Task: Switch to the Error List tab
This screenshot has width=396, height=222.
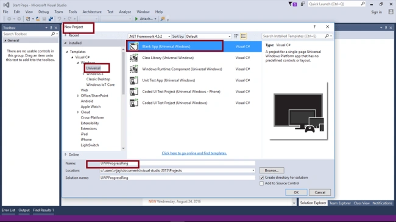Action: 9,210
